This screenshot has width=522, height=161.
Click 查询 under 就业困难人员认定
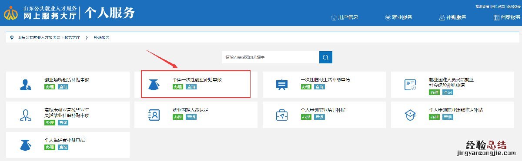(191, 117)
